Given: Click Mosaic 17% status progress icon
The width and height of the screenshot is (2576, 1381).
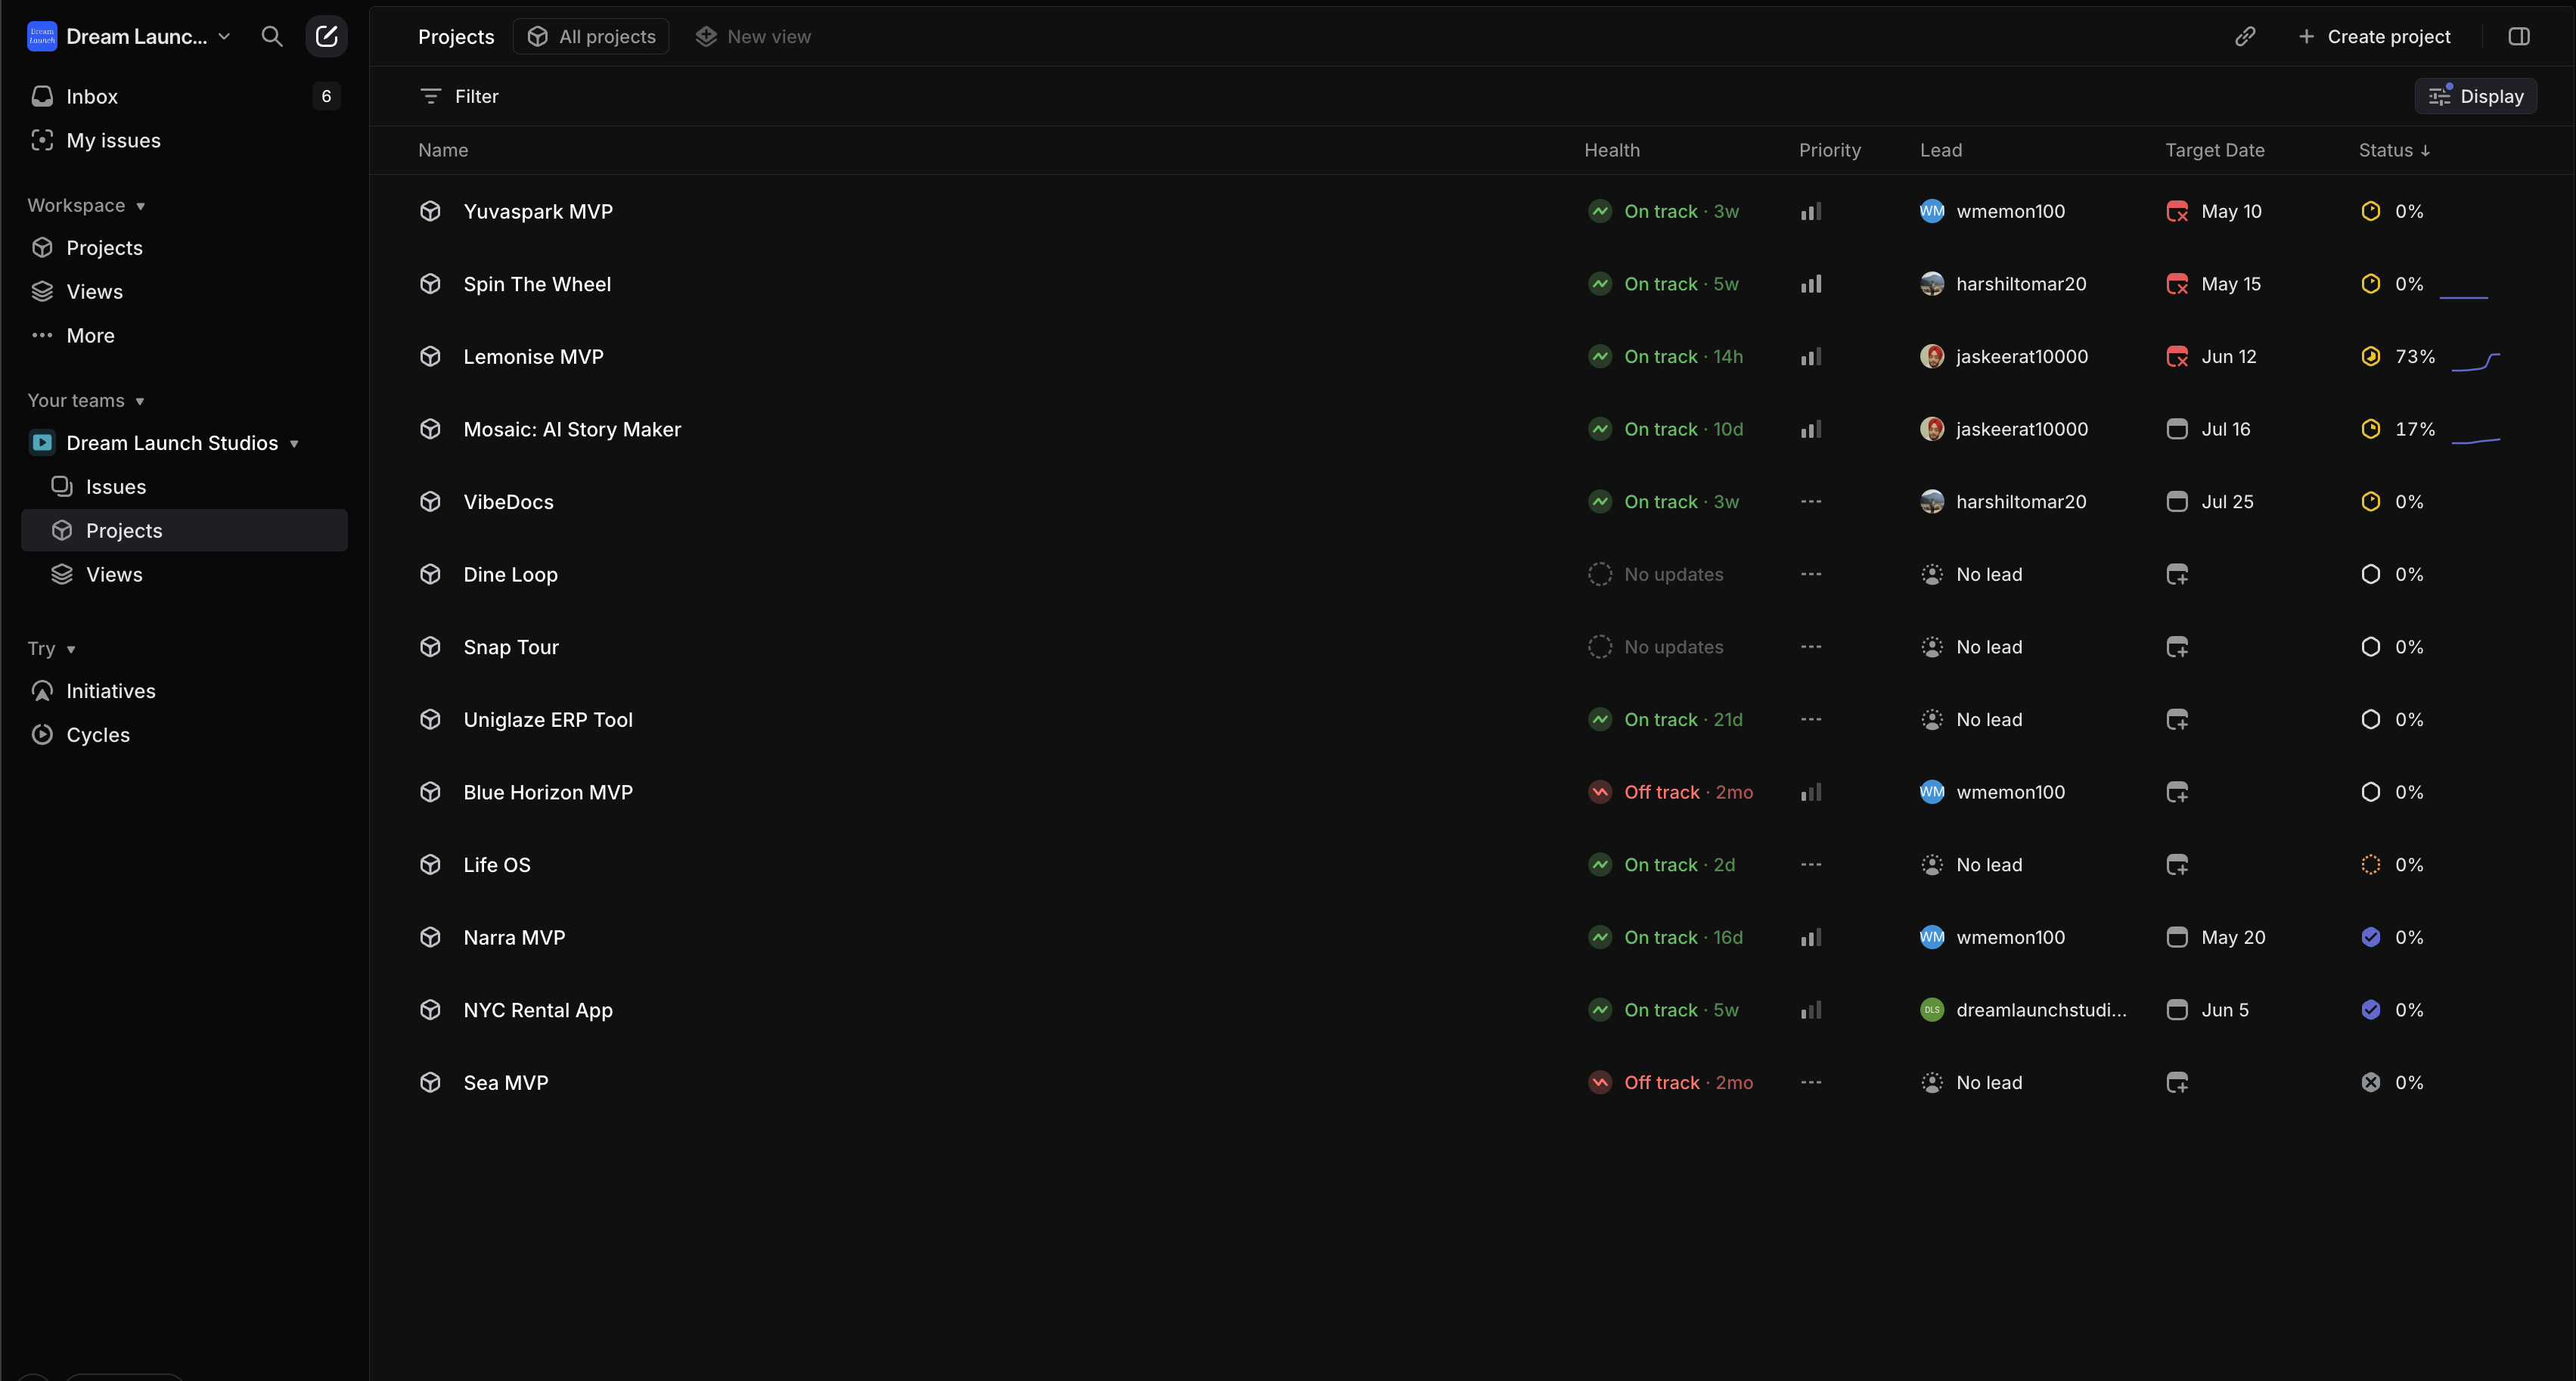Looking at the screenshot, I should [x=2370, y=429].
